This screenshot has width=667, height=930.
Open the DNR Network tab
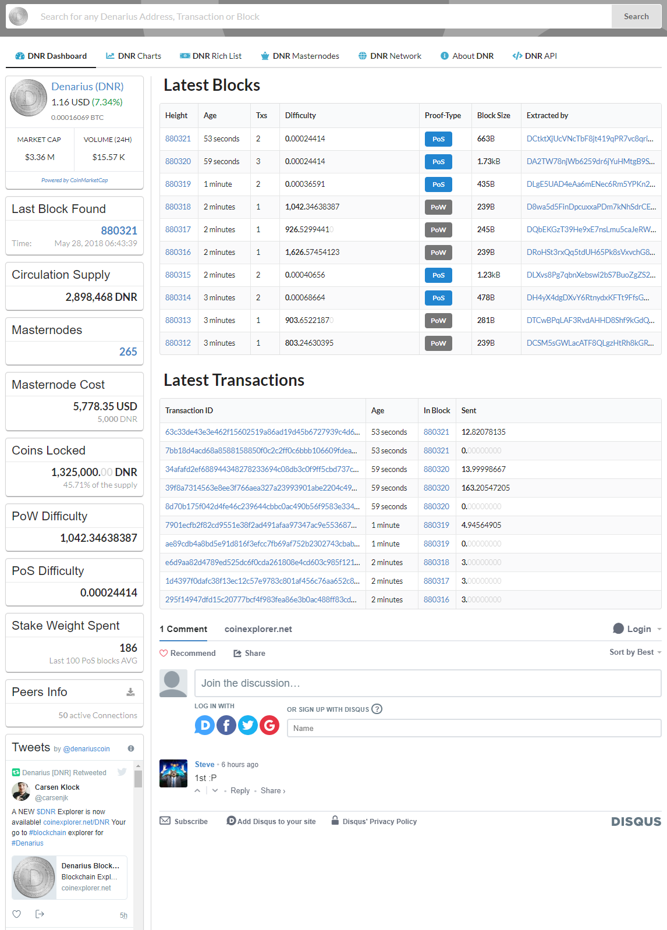point(389,56)
